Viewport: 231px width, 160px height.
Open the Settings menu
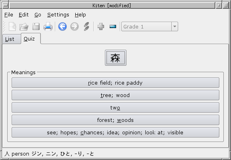(x=58, y=15)
